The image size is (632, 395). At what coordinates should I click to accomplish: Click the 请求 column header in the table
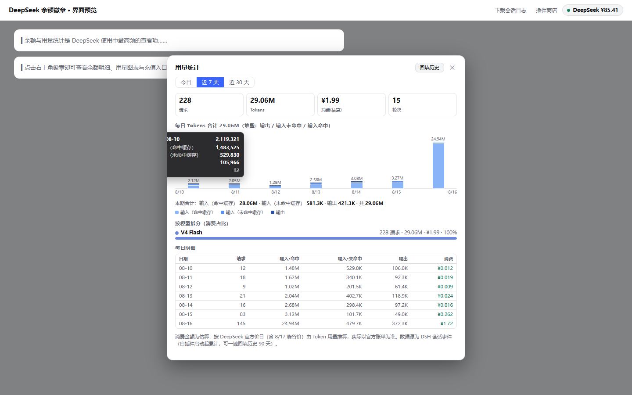pyautogui.click(x=241, y=259)
